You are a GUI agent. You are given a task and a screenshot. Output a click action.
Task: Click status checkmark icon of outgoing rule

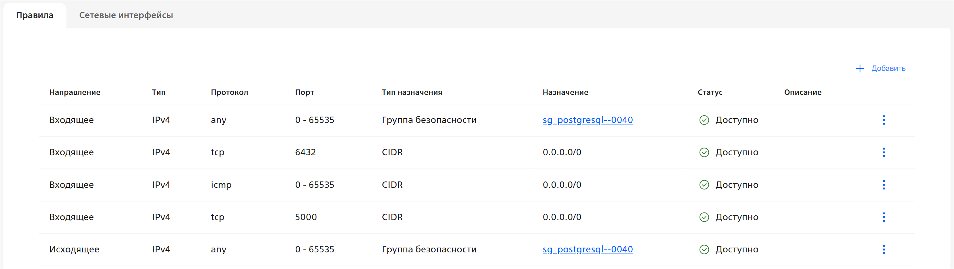coord(704,250)
